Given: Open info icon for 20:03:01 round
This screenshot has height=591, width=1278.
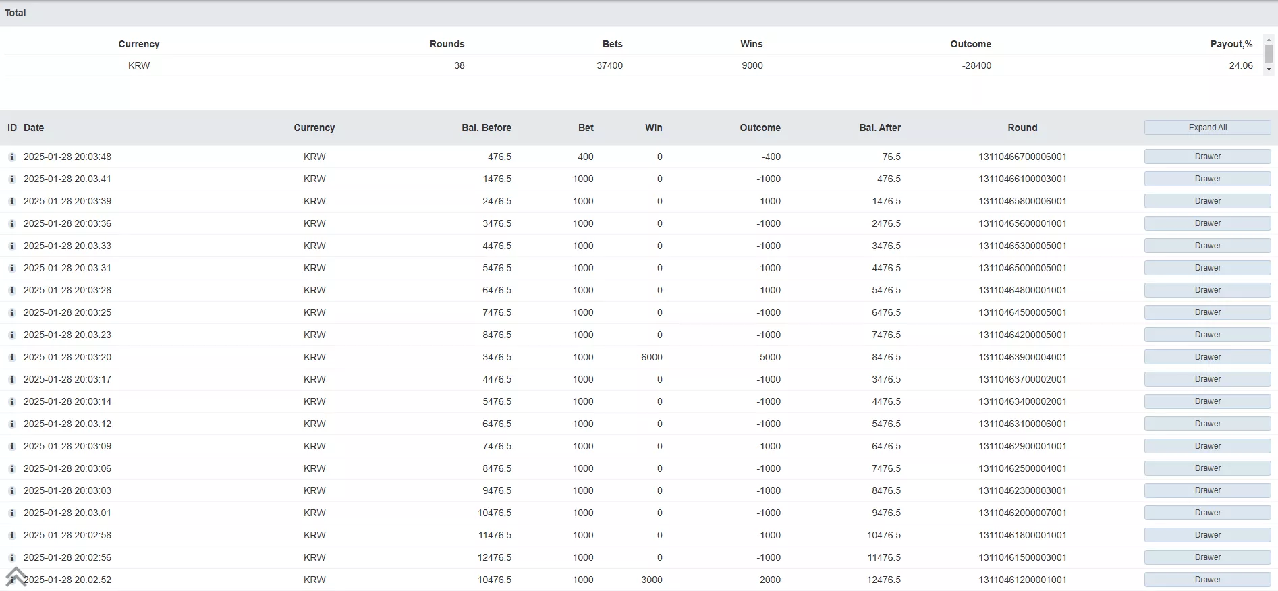Looking at the screenshot, I should (x=11, y=513).
